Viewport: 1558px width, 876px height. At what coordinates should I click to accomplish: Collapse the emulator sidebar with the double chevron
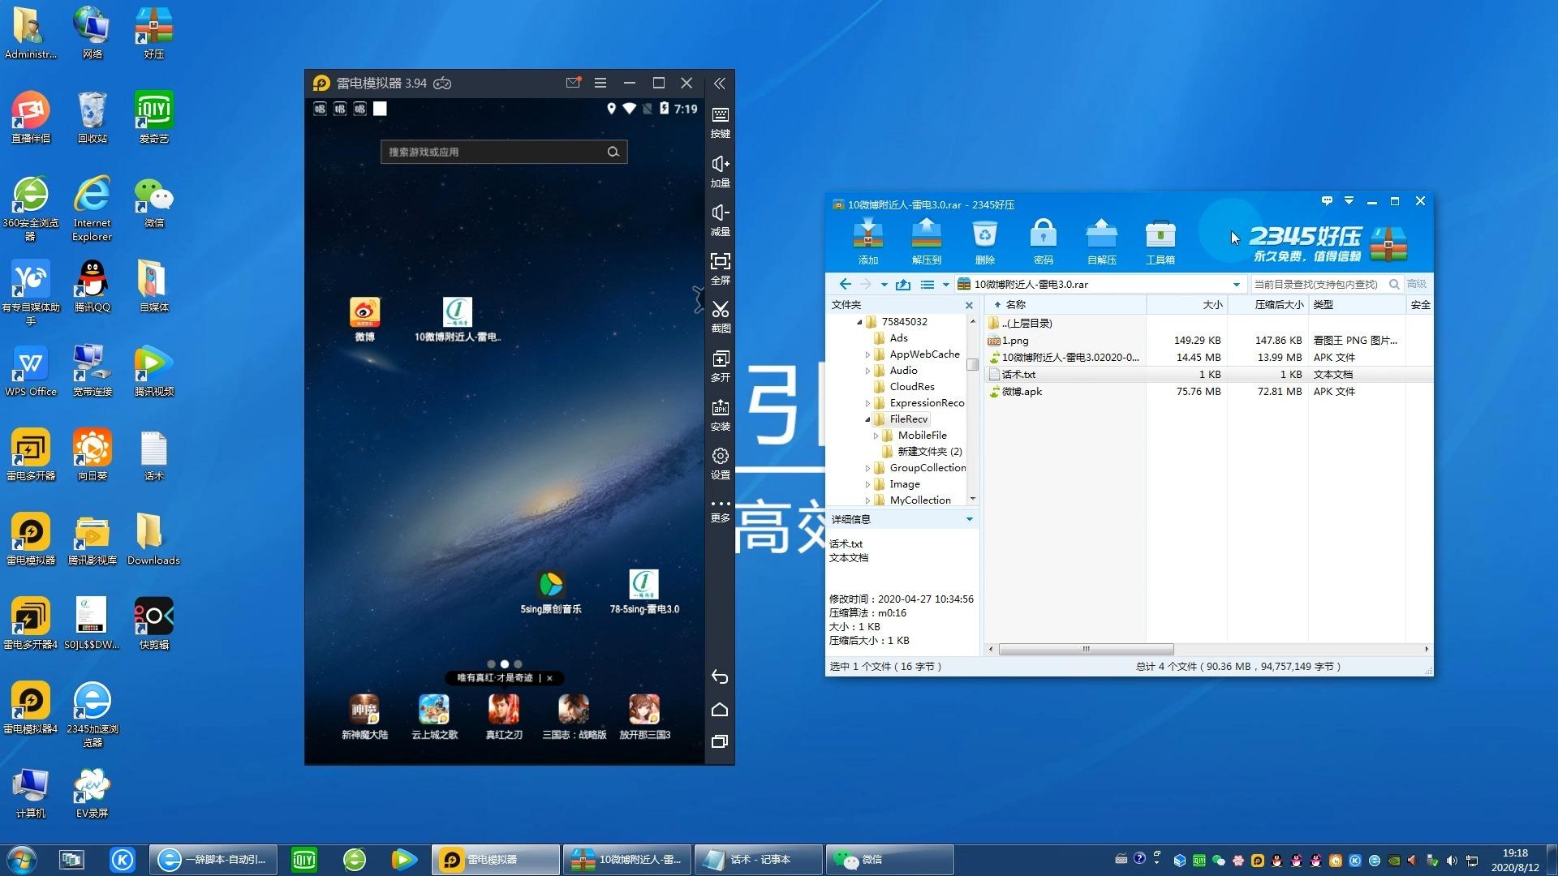(720, 83)
